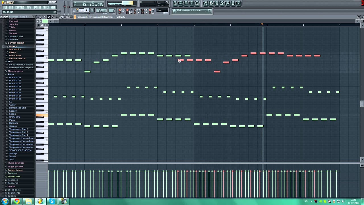
Task: Open the piano roll window icon
Action: pos(186,3)
